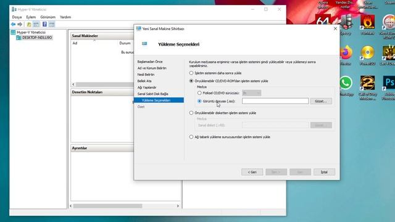This screenshot has height=222, width=395.
Task: Click the DESKTOP-NDLLI9O server icon in tree
Action: 19,38
